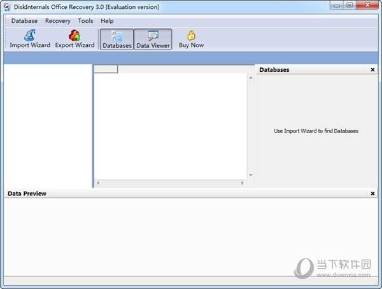
Task: Close the Databases side panel
Action: coord(372,69)
